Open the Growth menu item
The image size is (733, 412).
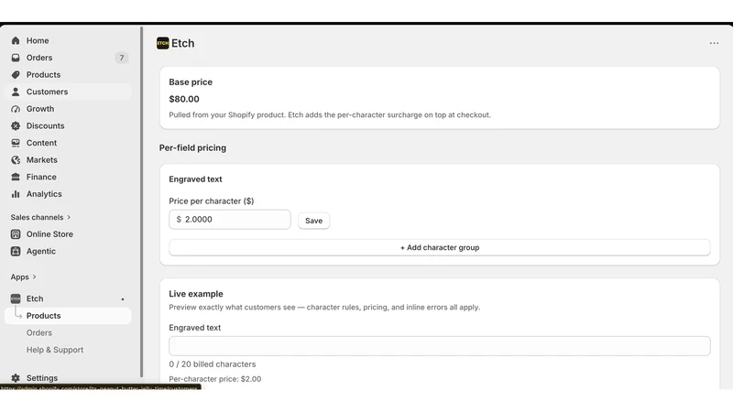point(68,109)
